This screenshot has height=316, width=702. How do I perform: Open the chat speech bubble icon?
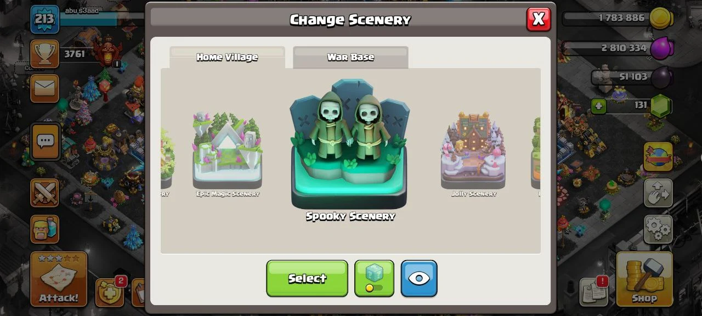pos(44,141)
